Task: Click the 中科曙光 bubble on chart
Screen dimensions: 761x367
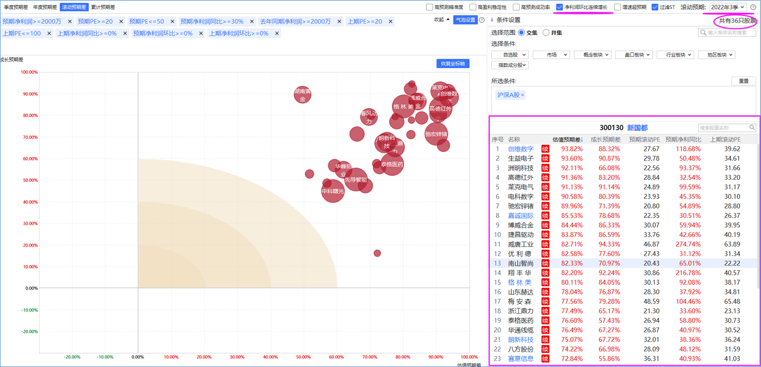Action: [333, 191]
